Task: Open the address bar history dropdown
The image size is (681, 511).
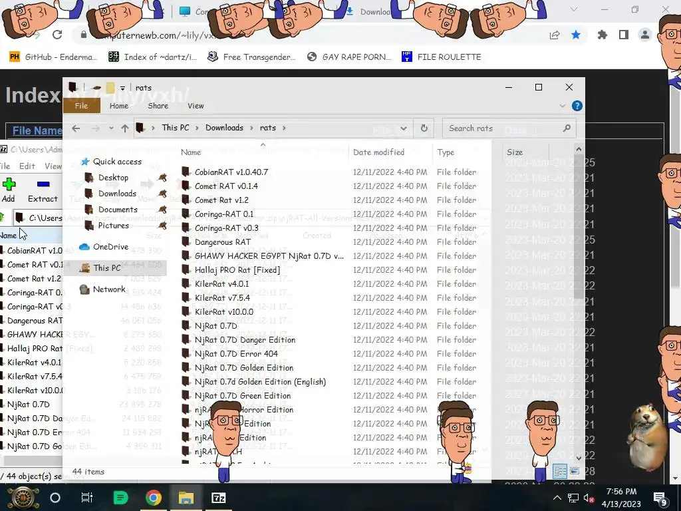Action: (404, 128)
